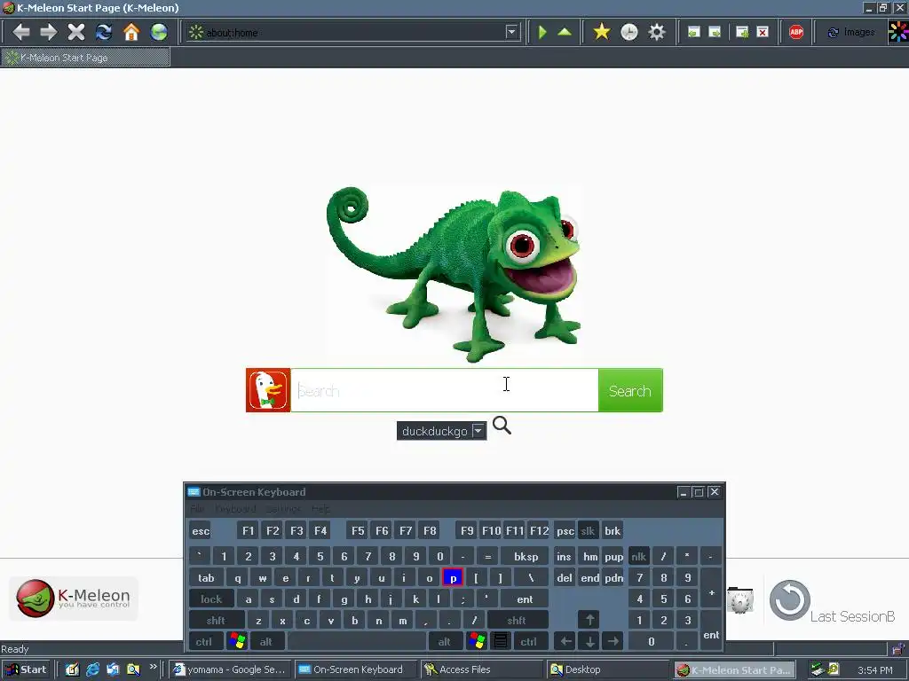The width and height of the screenshot is (909, 681).
Task: Go back with the Back arrow
Action: pos(21,32)
